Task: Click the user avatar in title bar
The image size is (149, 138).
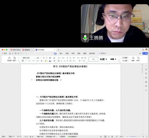Action: [146, 50]
